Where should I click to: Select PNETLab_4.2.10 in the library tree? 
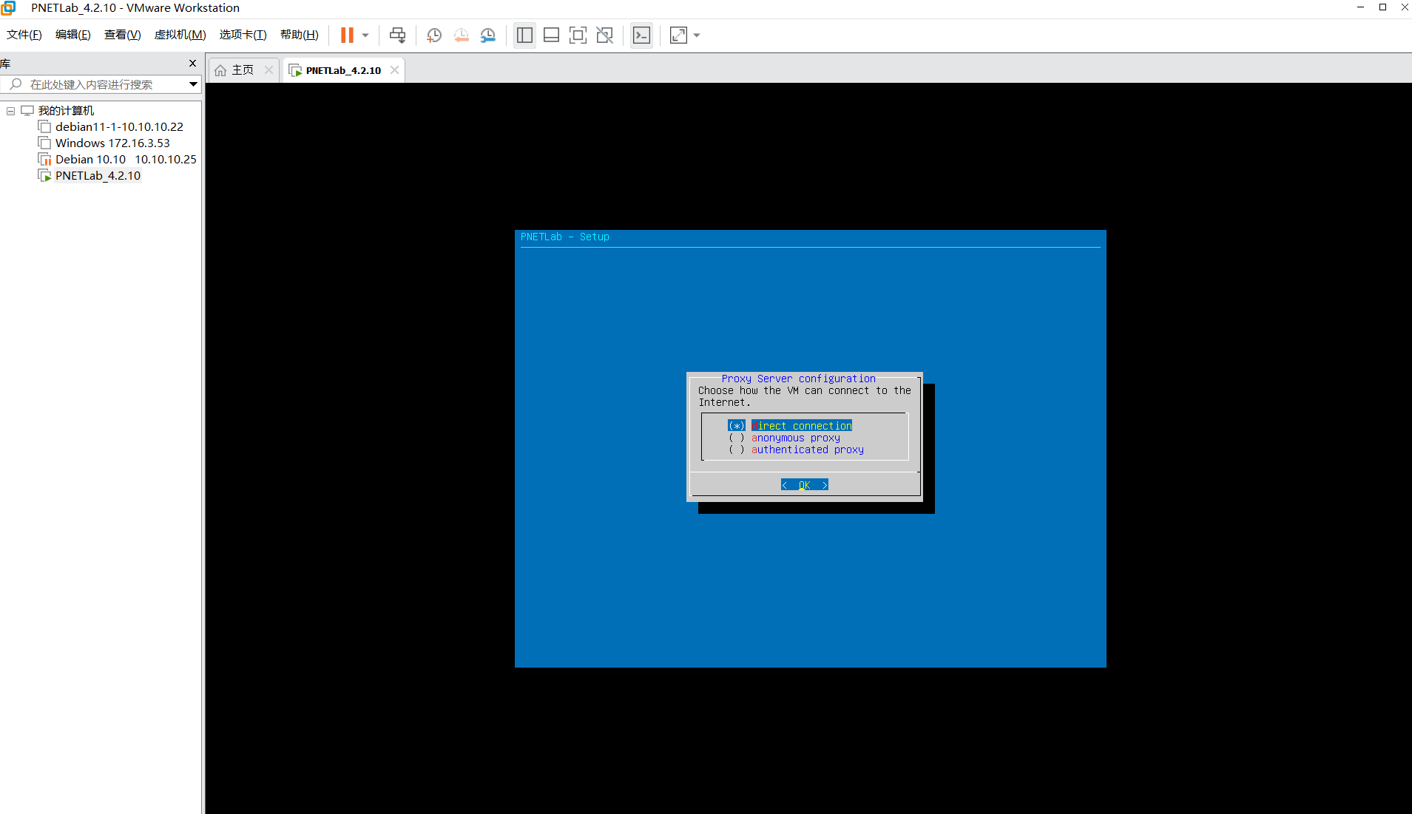tap(98, 176)
